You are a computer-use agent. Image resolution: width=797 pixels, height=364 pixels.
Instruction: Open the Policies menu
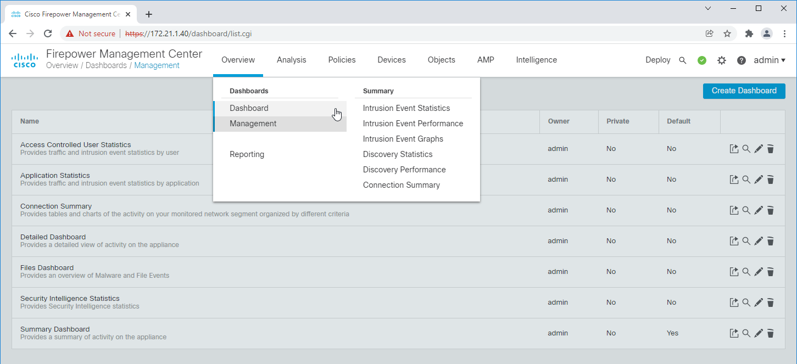[x=342, y=60]
